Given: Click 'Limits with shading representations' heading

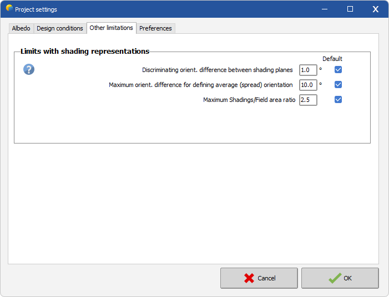Looking at the screenshot, I should 85,52.
